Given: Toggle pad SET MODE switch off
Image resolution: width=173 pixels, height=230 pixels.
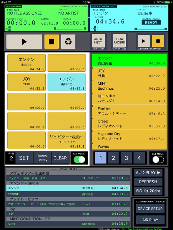Looking at the screenshot, I should [79, 159].
